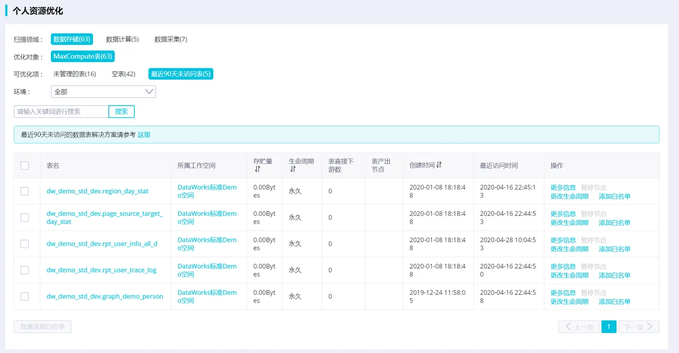Screen dimensions: 679x353
Task: Sort table by 创建时间 column icon
Action: pos(439,165)
